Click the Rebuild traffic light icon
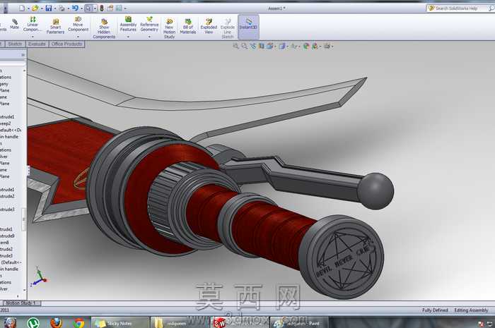 point(102,8)
